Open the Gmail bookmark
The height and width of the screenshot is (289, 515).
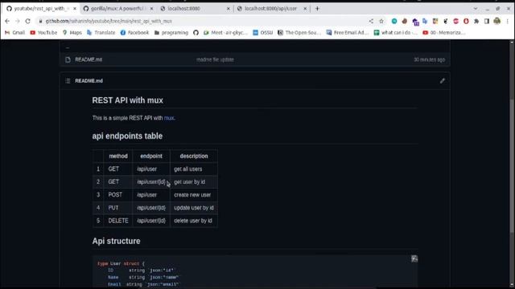14,32
